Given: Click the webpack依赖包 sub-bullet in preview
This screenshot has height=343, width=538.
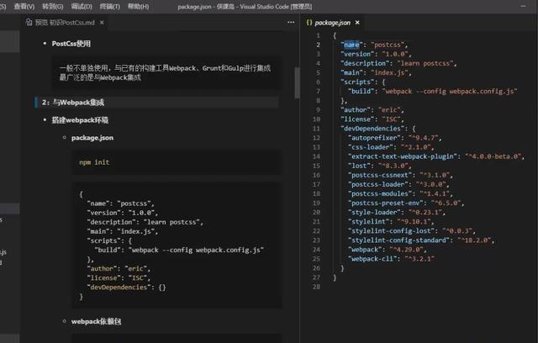Looking at the screenshot, I should (96, 321).
